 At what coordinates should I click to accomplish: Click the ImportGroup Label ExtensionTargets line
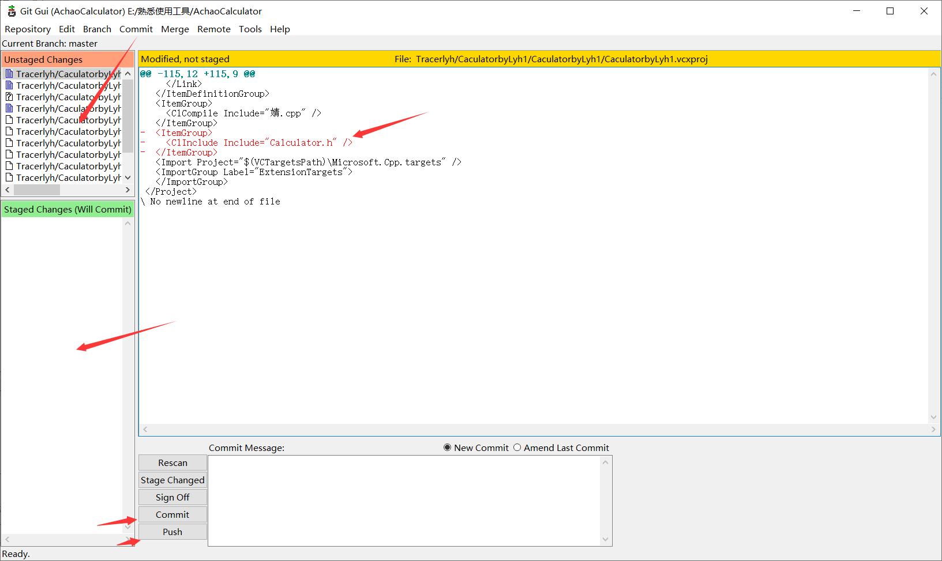click(254, 172)
